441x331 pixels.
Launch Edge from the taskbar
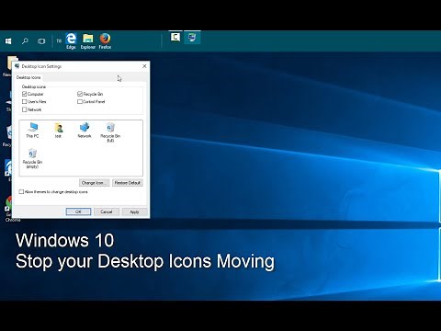pyautogui.click(x=71, y=41)
